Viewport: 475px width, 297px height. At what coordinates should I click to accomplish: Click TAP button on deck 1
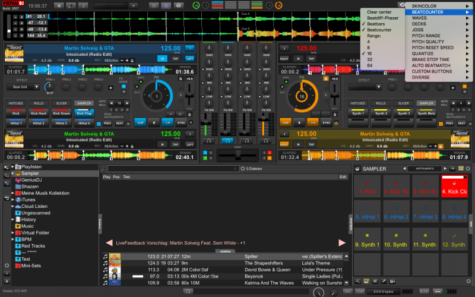pos(175,58)
